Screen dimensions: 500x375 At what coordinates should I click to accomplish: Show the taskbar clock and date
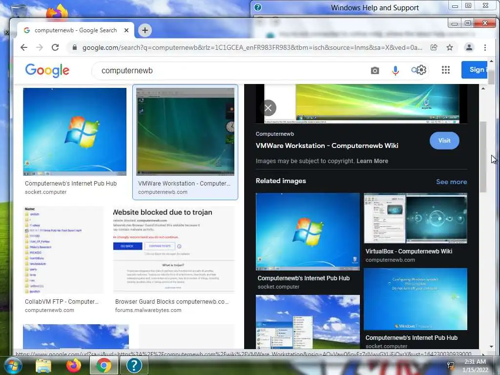point(475,366)
